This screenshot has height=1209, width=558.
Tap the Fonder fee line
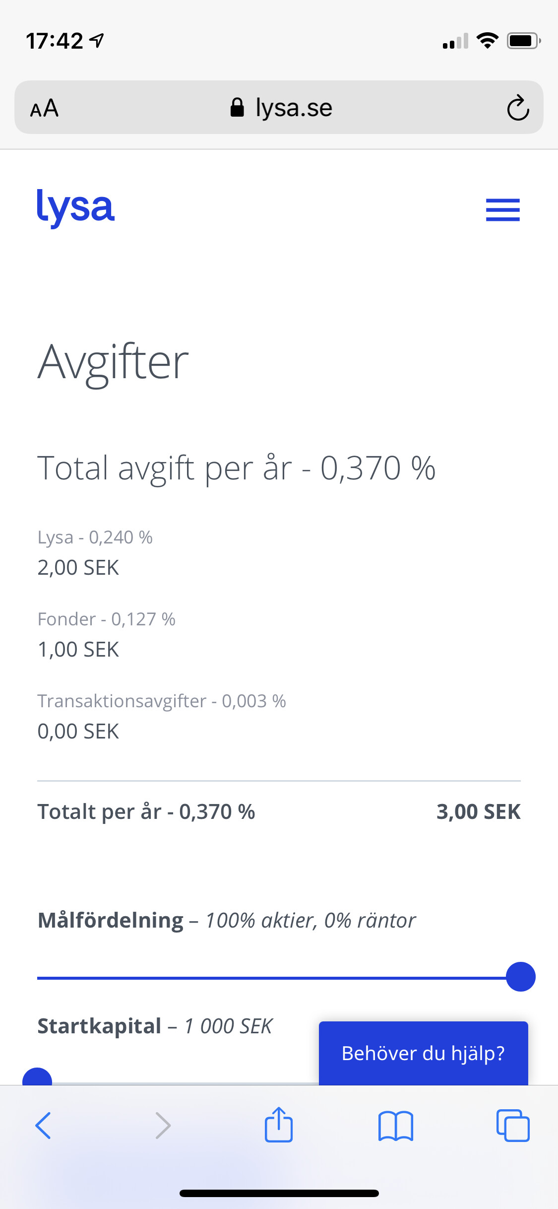click(x=107, y=619)
